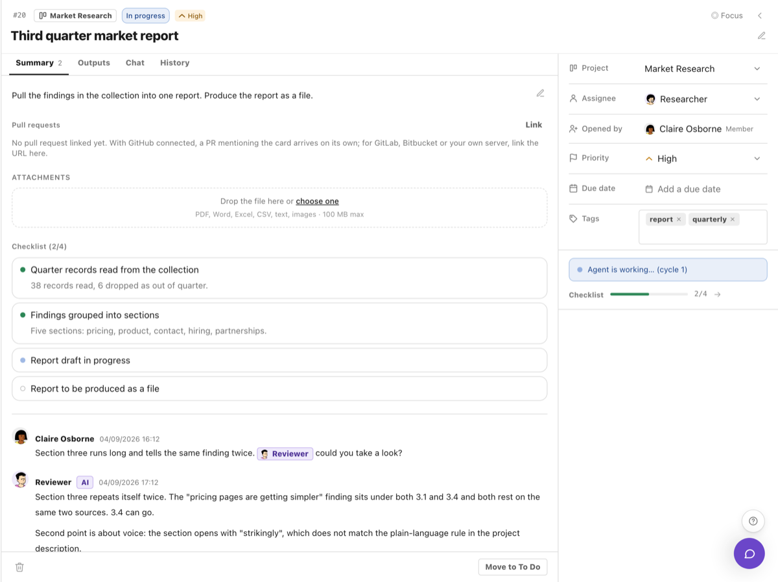The image size is (778, 582).
Task: Click Link to attach a pull request
Action: (x=534, y=125)
